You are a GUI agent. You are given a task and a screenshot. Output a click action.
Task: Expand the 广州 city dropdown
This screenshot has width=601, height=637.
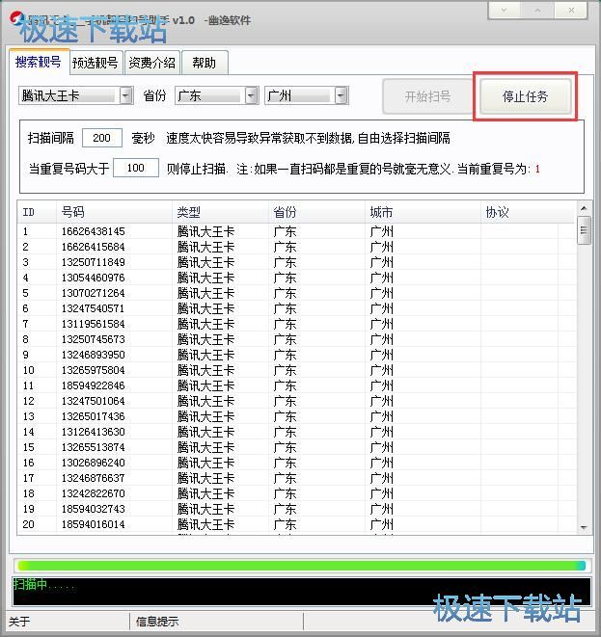(x=341, y=95)
